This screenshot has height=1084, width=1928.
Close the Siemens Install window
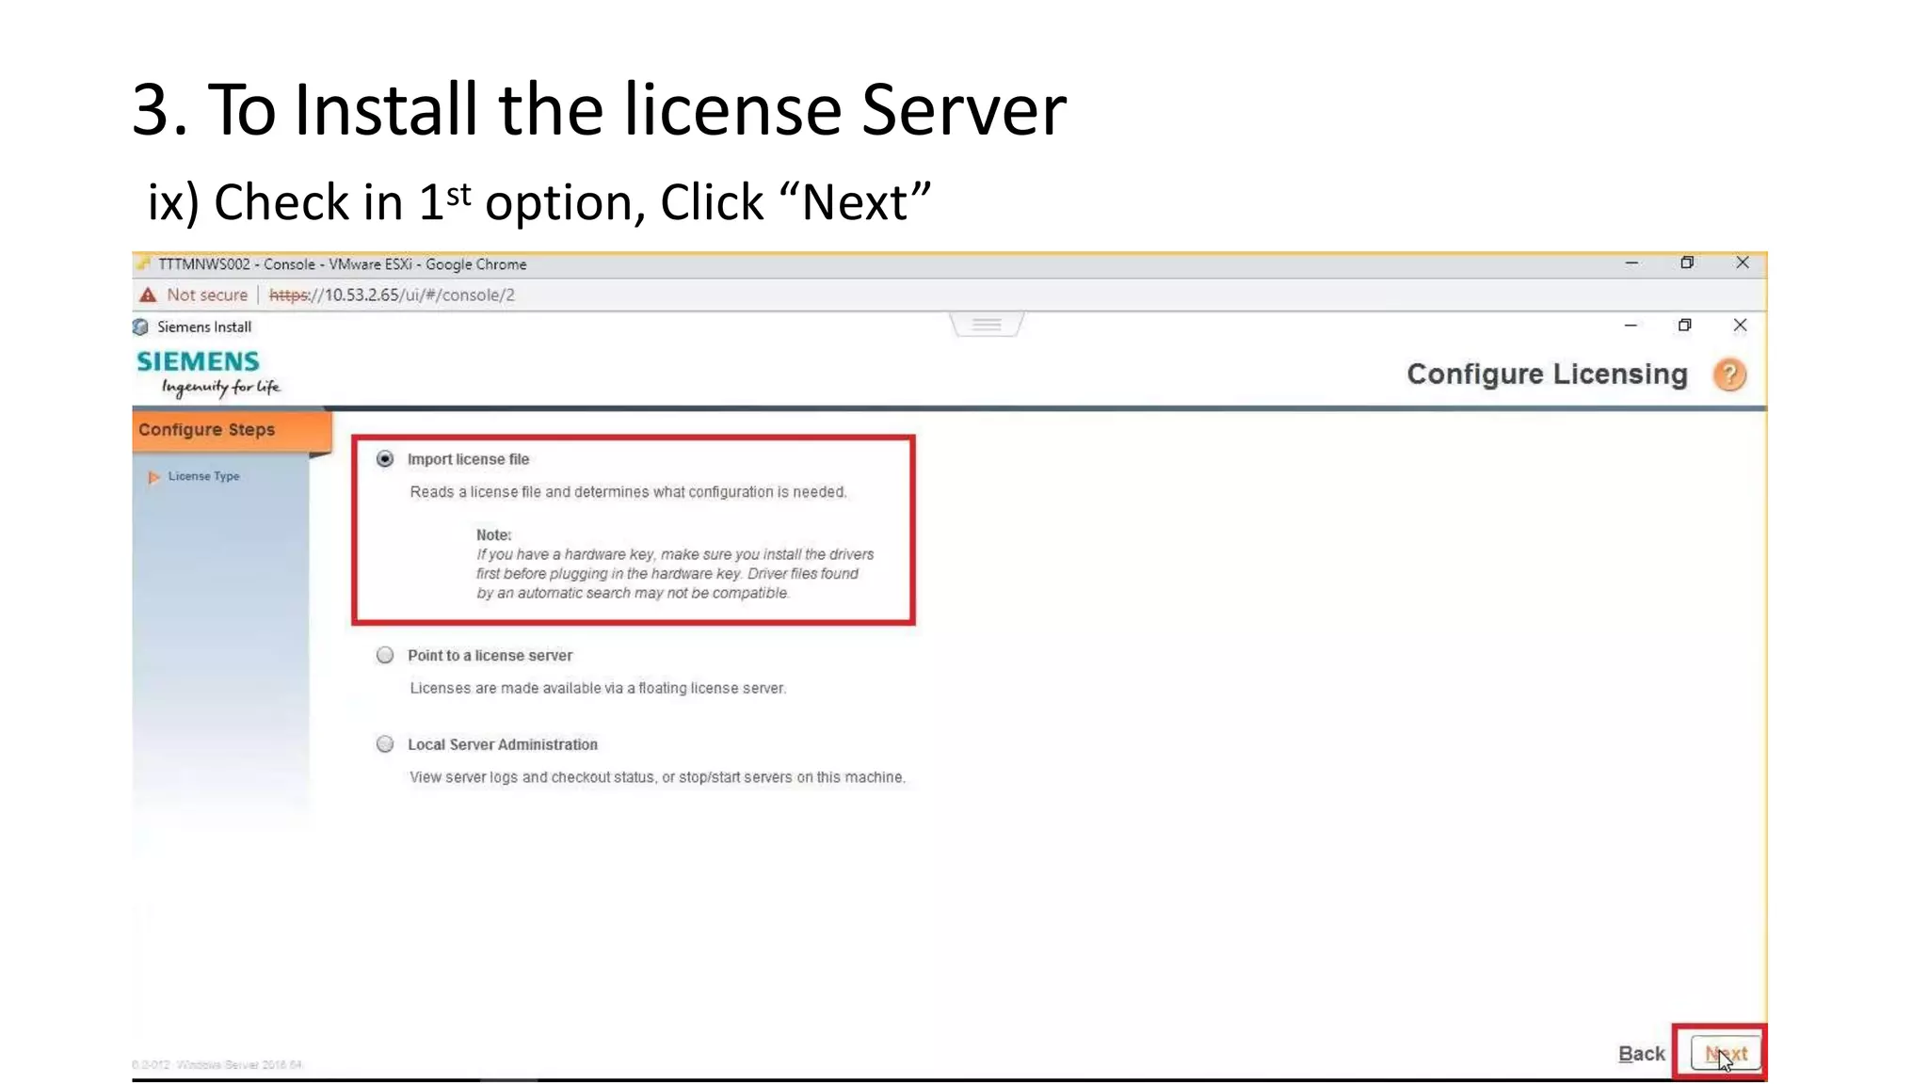tap(1740, 326)
